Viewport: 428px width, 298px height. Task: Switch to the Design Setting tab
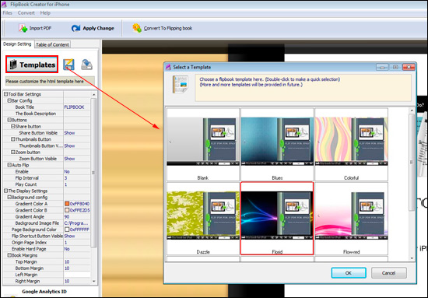coord(17,44)
